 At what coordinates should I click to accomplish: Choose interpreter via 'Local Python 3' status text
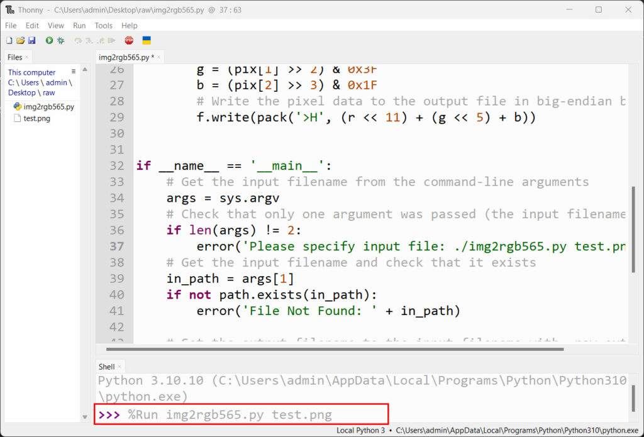[x=360, y=431]
